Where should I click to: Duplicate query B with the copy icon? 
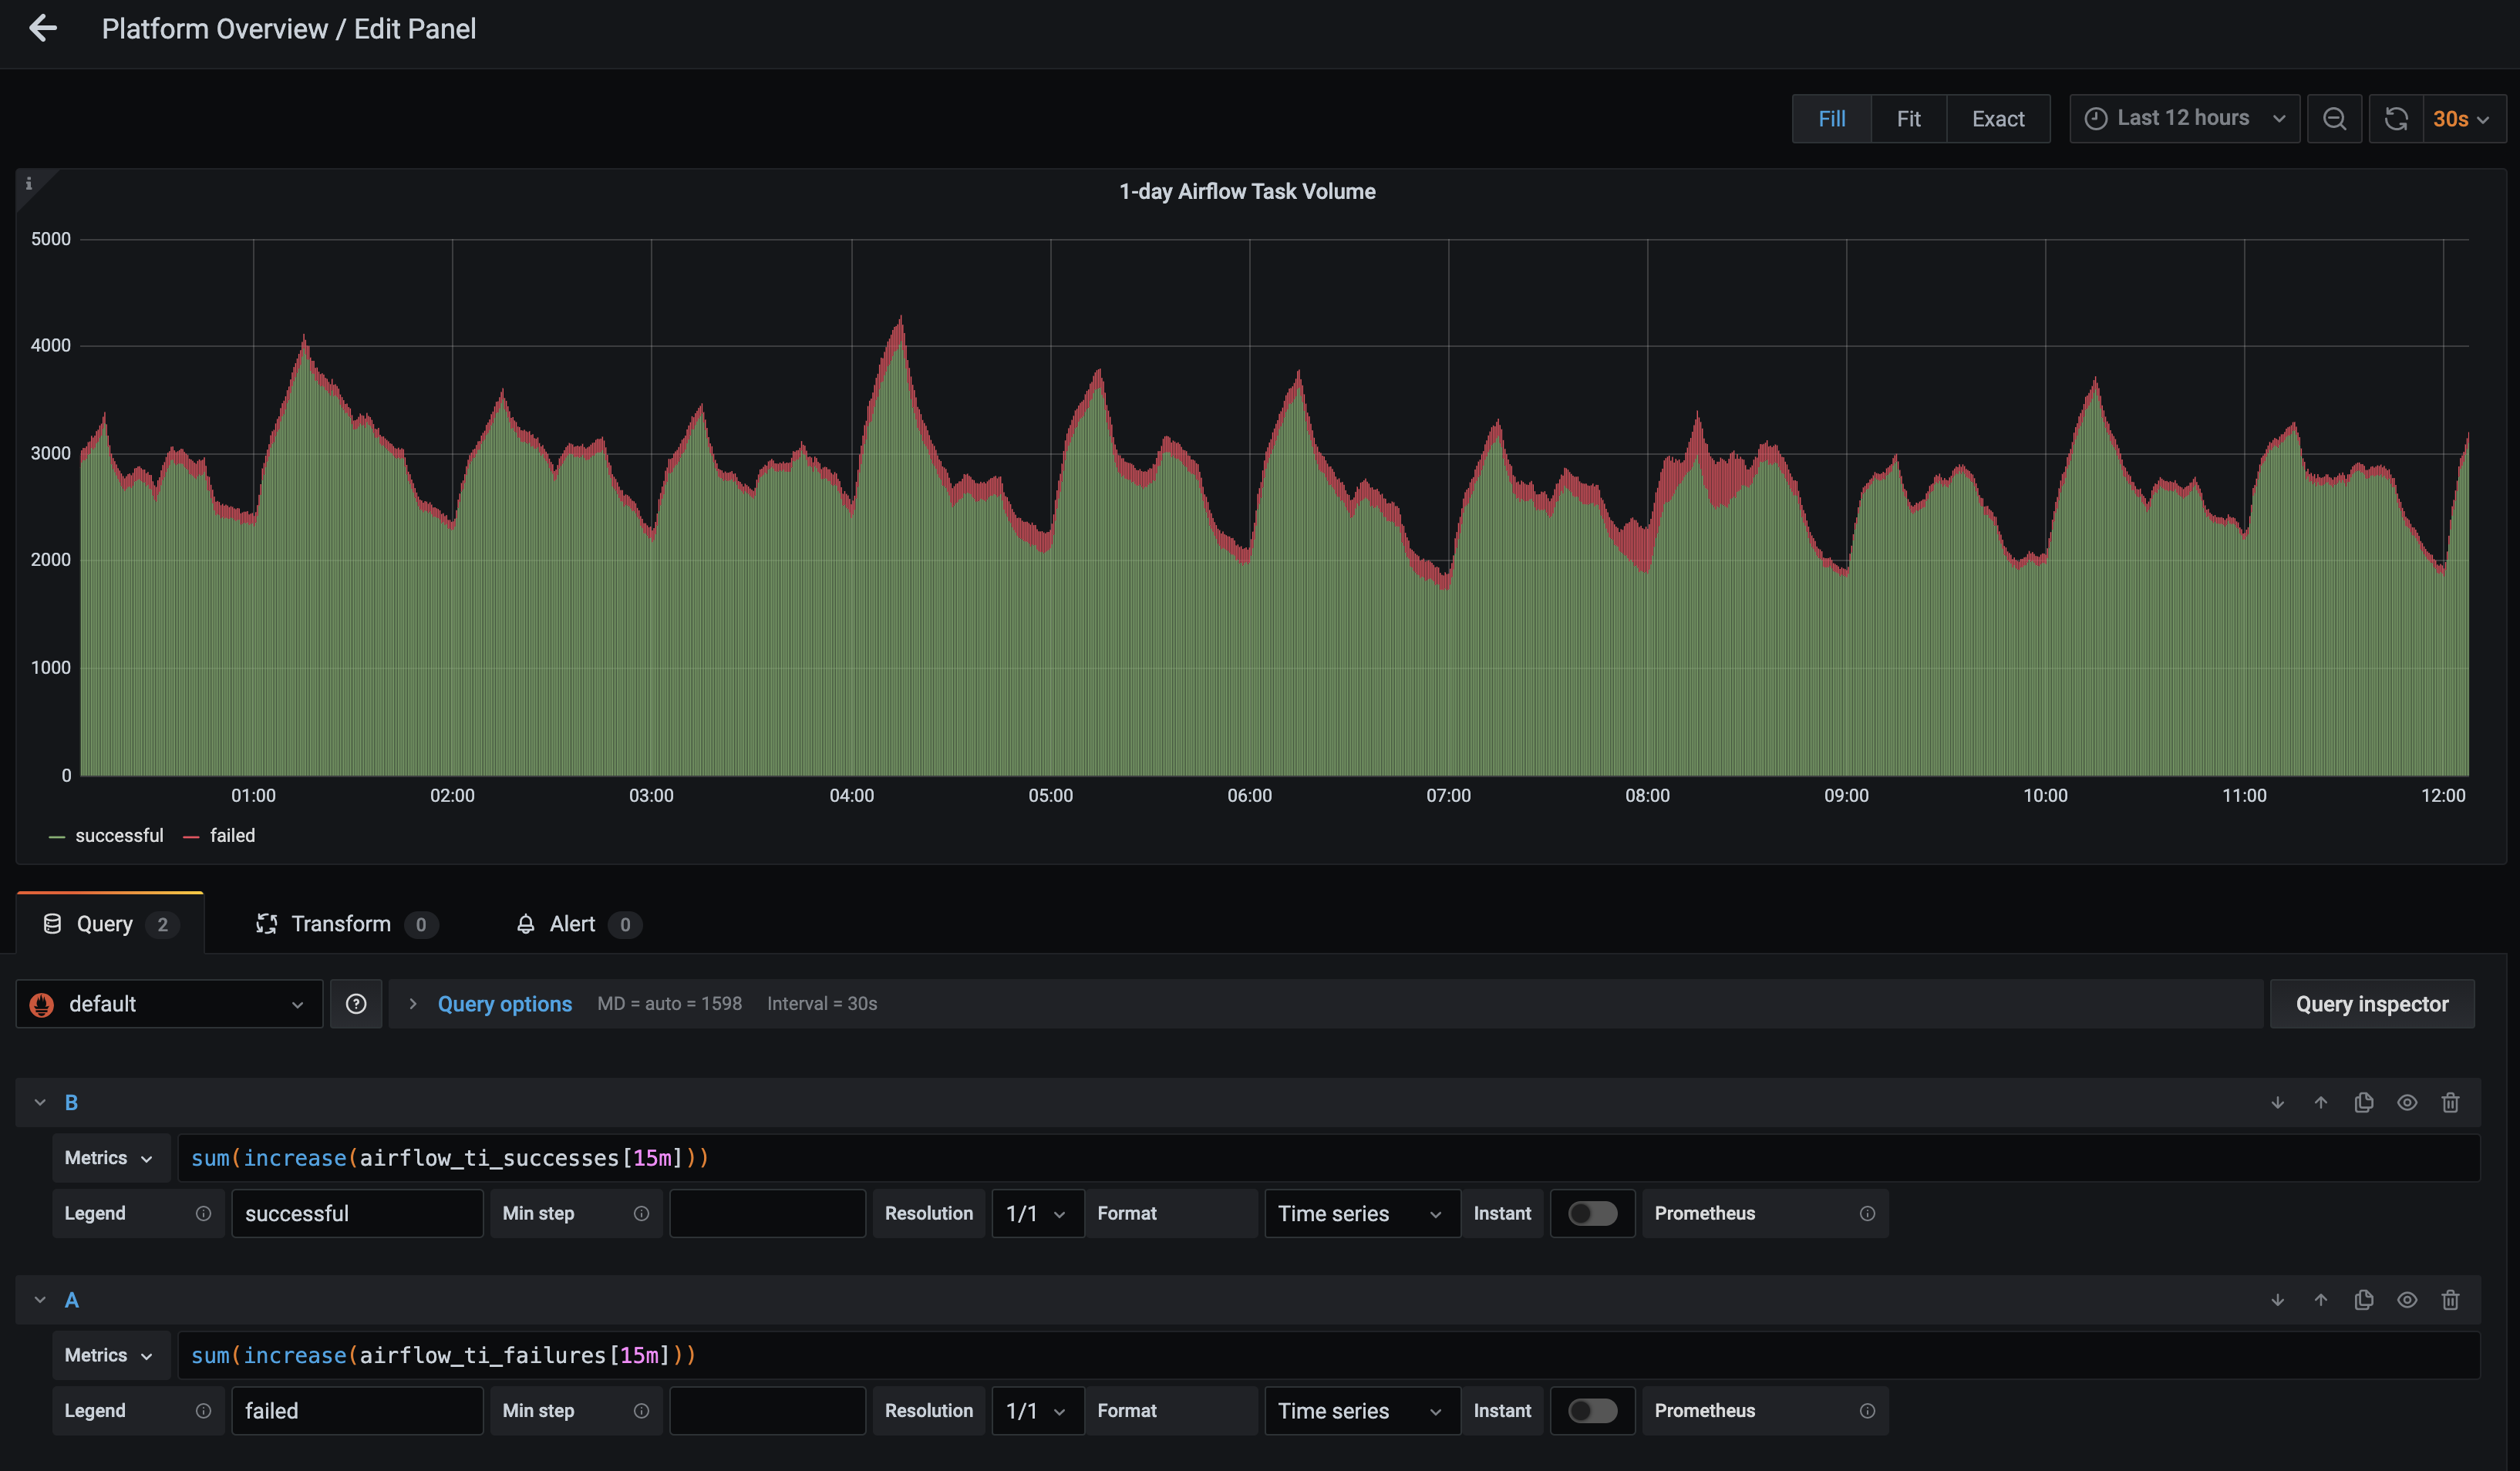2363,1102
